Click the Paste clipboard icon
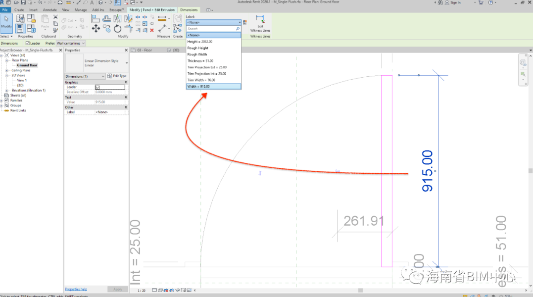This screenshot has width=533, height=297. [x=45, y=21]
